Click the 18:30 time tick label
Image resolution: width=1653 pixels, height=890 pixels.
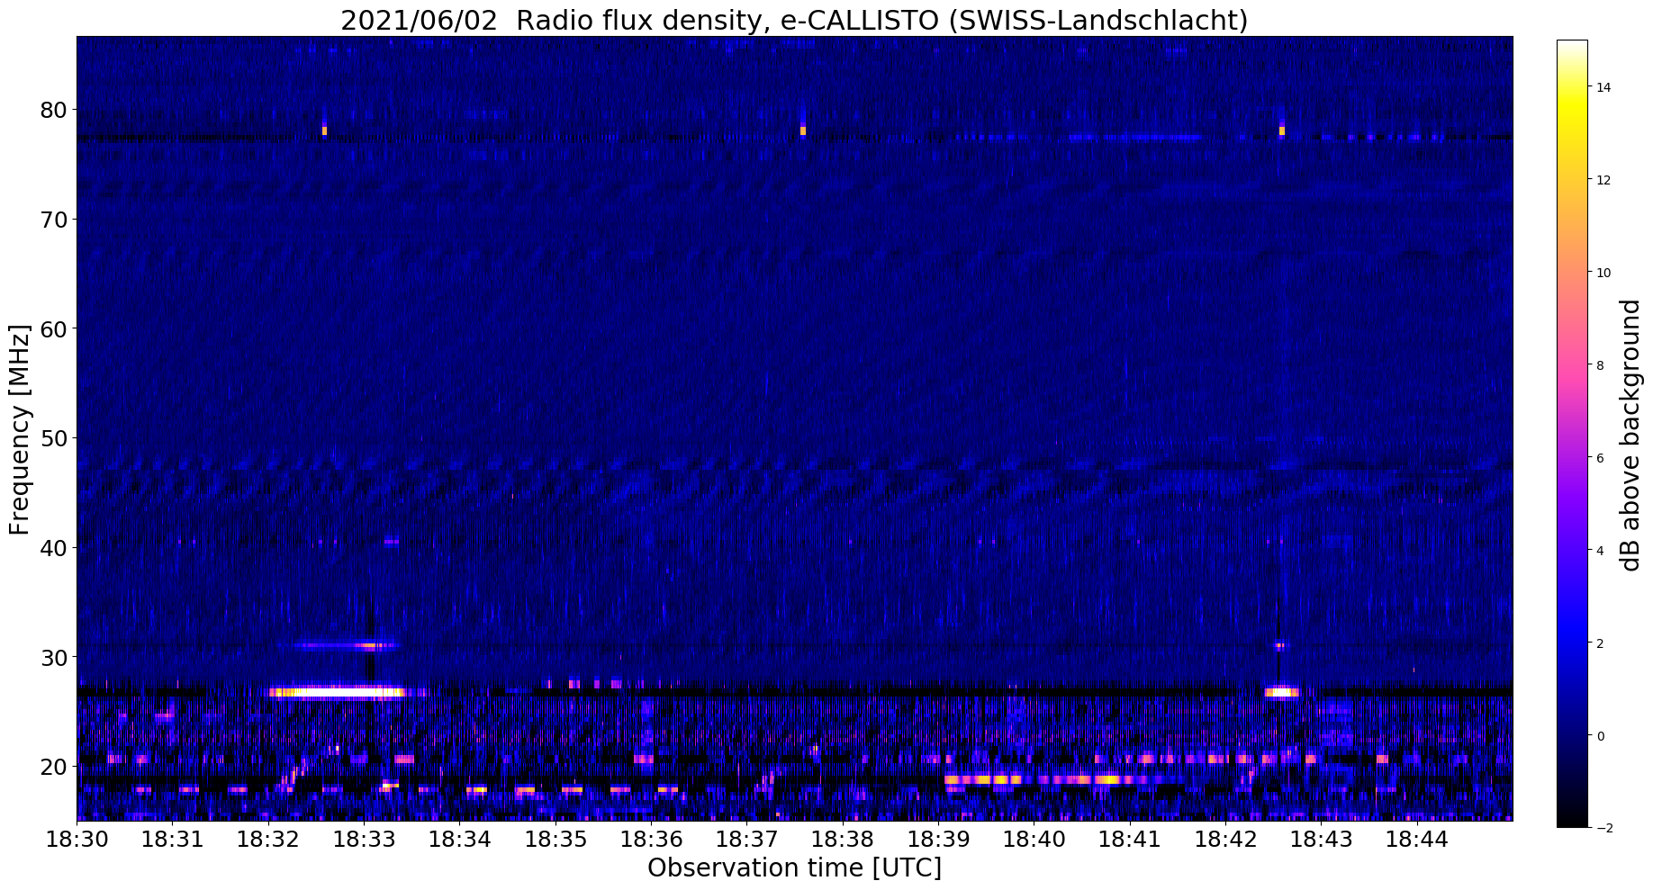77,840
